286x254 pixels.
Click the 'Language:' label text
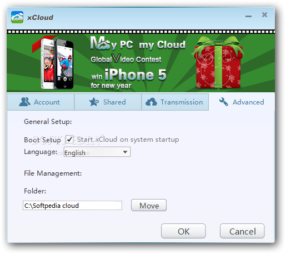(41, 152)
